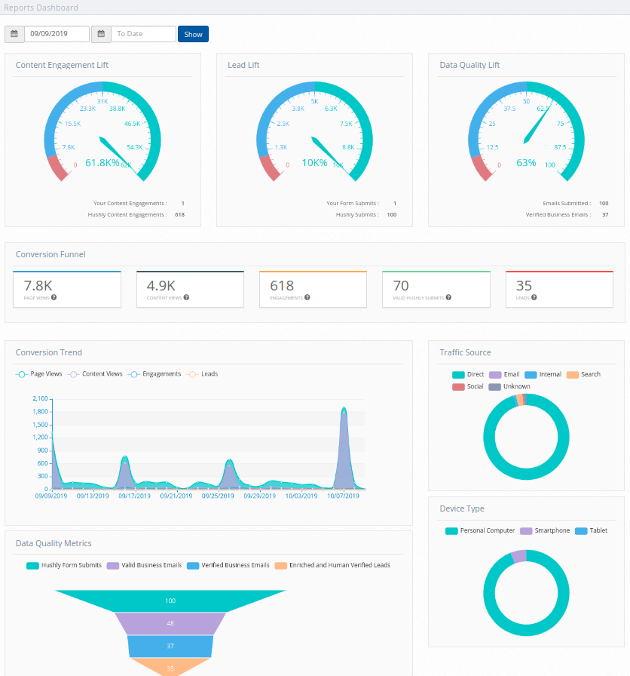The width and height of the screenshot is (630, 676).
Task: Click Hushly Content Engagements value 618
Action: (x=179, y=215)
